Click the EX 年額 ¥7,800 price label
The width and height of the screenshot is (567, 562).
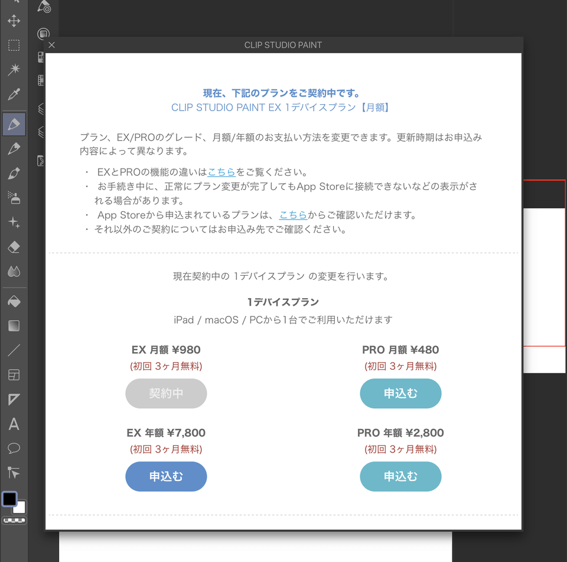tap(166, 432)
